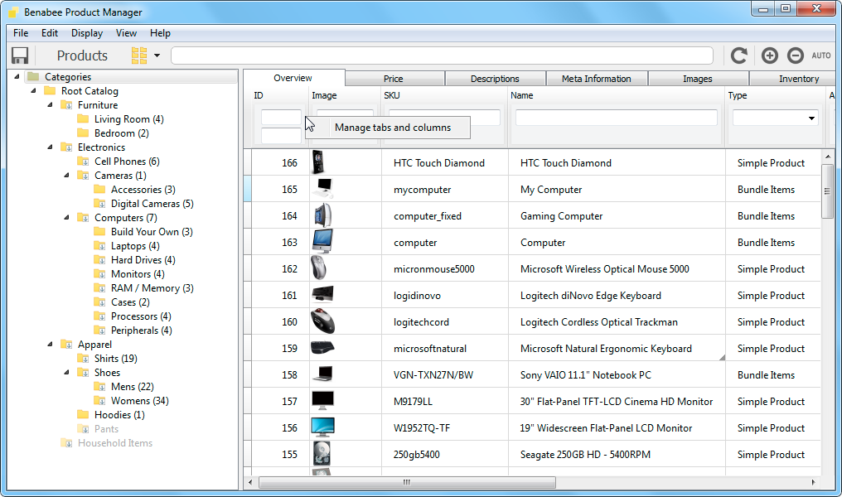Click the Refresh icon in the toolbar

(738, 55)
